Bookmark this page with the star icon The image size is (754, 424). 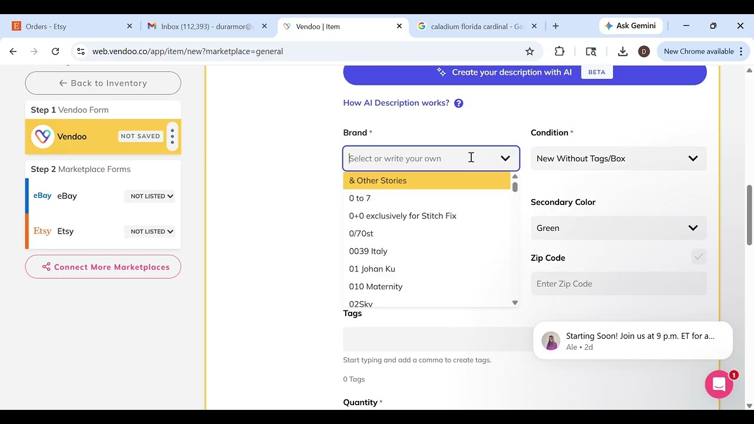point(530,51)
